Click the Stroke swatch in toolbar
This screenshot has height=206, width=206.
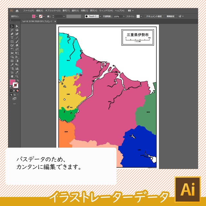(15, 85)
